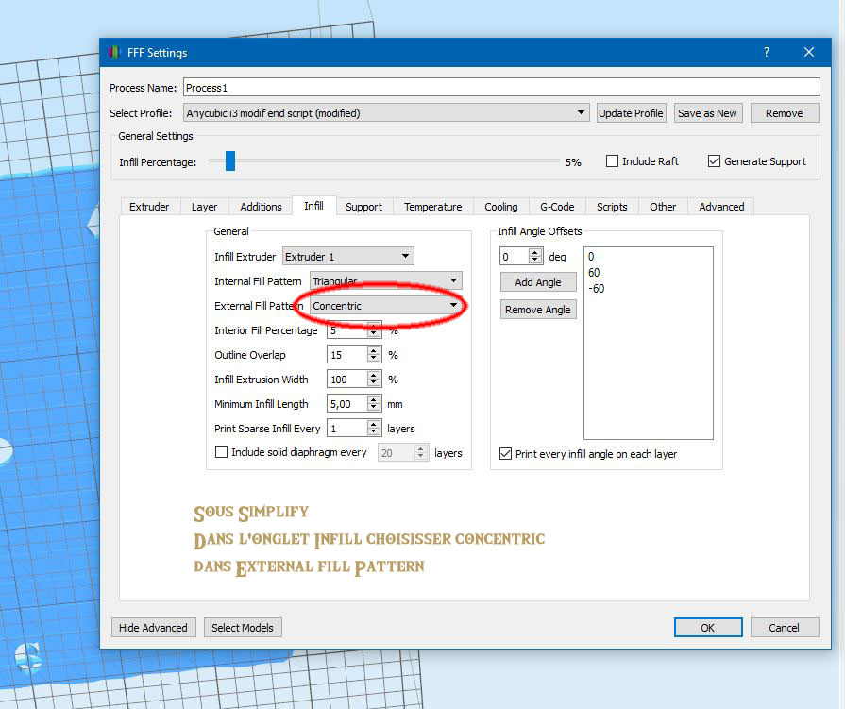Click the Process Name input field

(501, 87)
